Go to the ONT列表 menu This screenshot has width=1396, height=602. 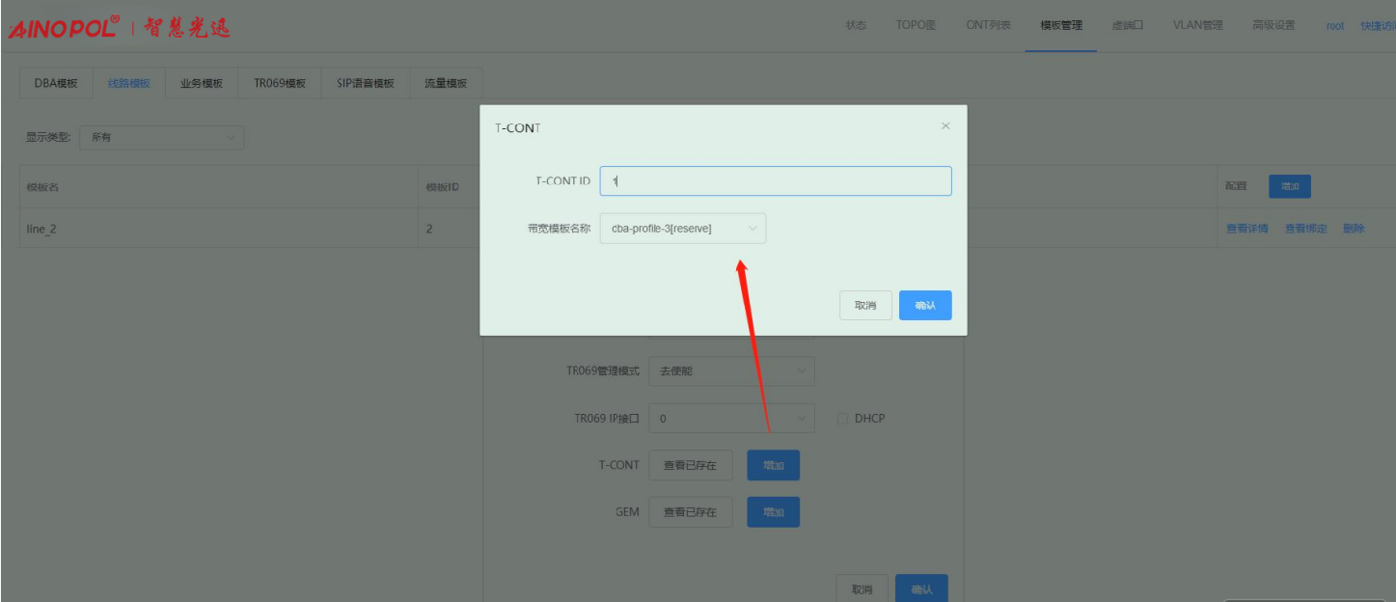[x=988, y=25]
